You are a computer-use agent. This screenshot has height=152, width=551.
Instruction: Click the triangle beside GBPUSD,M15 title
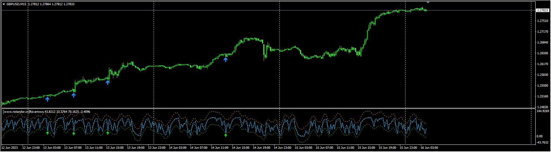point(4,4)
